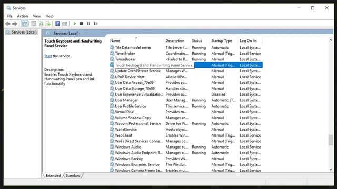Open the Action menu

tap(23, 16)
